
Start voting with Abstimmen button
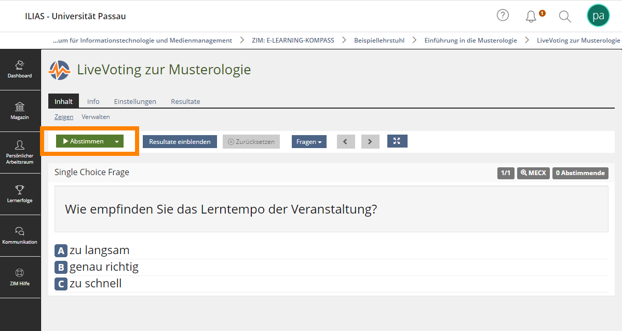[x=83, y=141]
